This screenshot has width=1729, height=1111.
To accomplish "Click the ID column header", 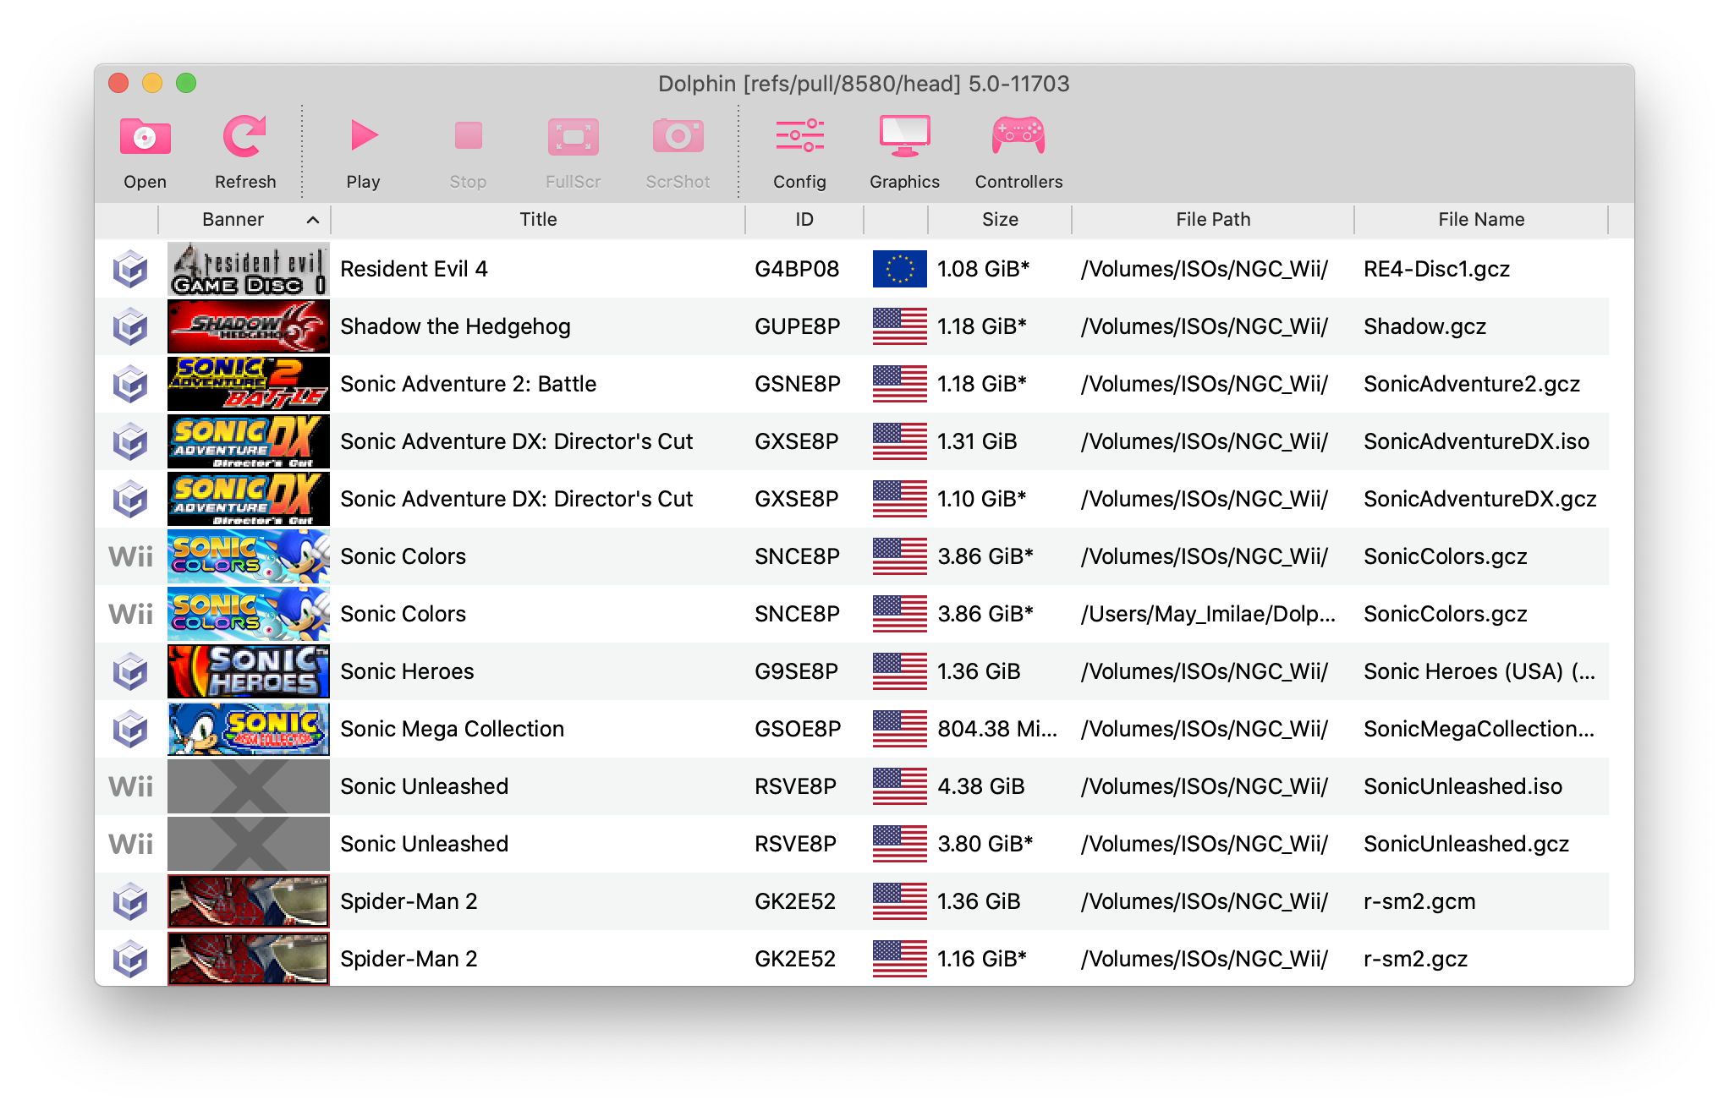I will [802, 219].
